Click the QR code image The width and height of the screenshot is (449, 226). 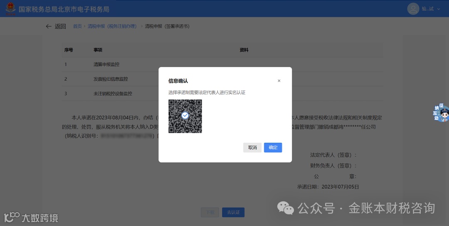(185, 116)
